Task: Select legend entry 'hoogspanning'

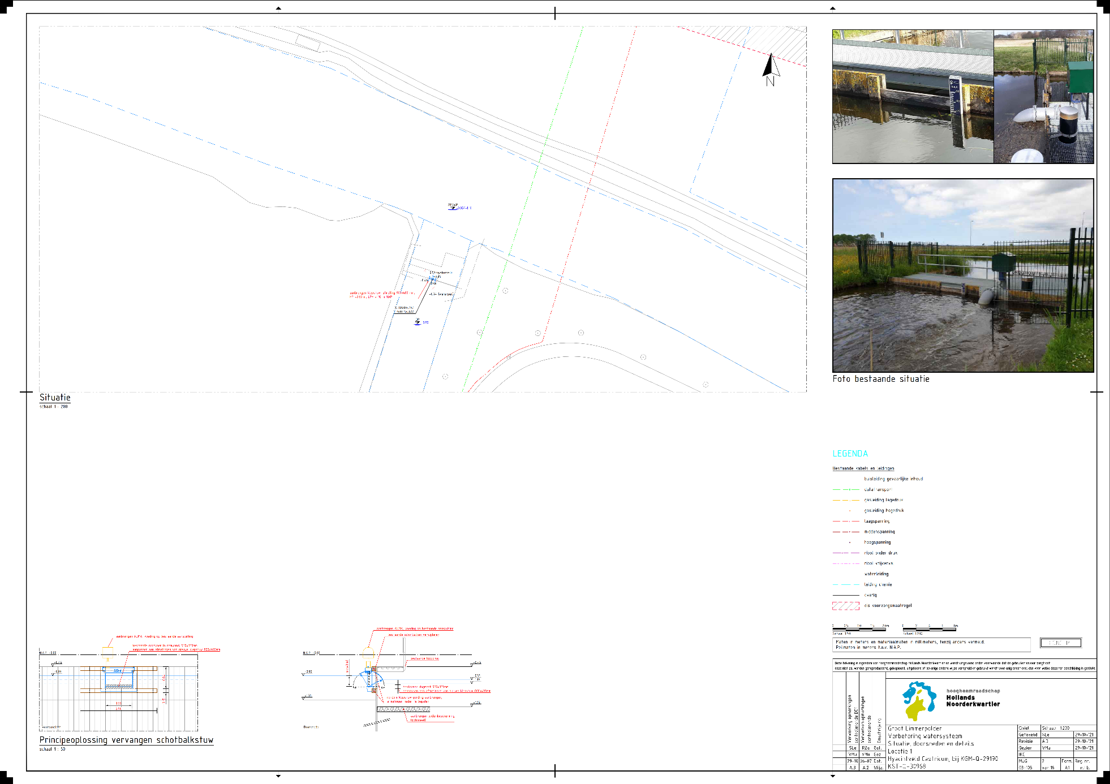Action: 877,542
